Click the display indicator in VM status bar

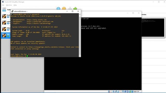pyautogui.click(x=123, y=91)
